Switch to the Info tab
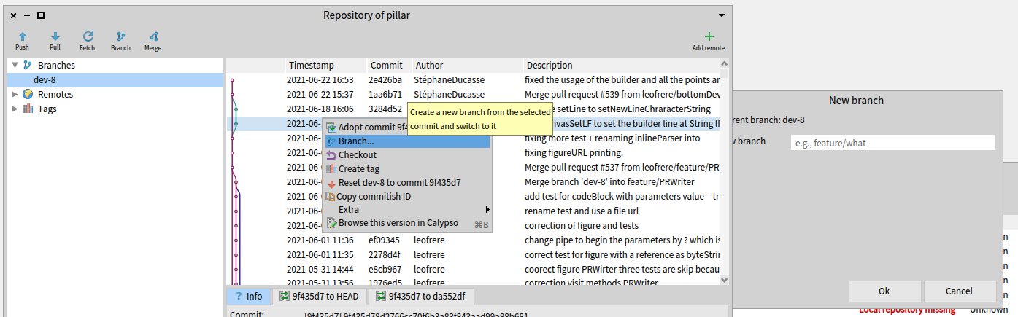 click(249, 297)
